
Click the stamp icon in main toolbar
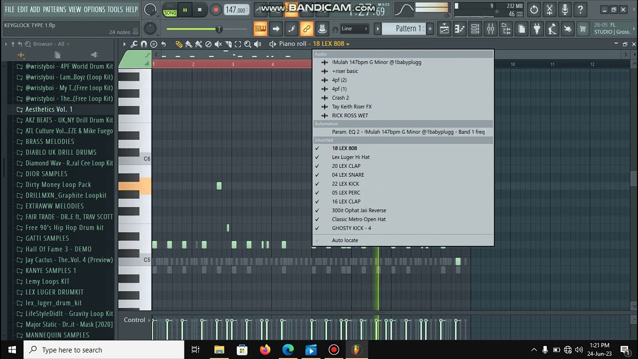(x=322, y=29)
